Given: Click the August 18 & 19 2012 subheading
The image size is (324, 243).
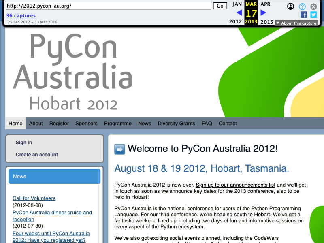Looking at the screenshot, I should pos(202,168).
